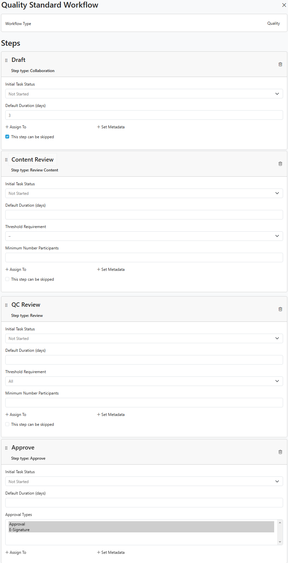The image size is (288, 563).
Task: Click the plus icon for Set Metadata in QC Review
Action: (98, 414)
